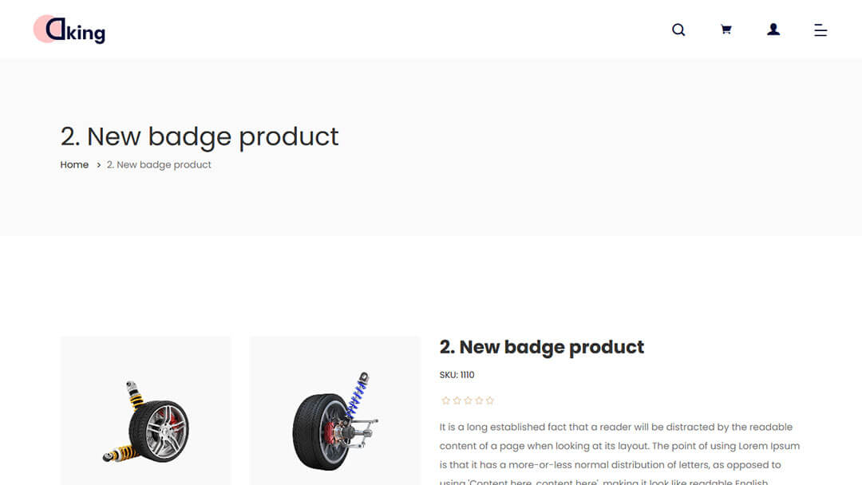Click the product description paragraph
Screen dimensions: 862x485
(619, 454)
